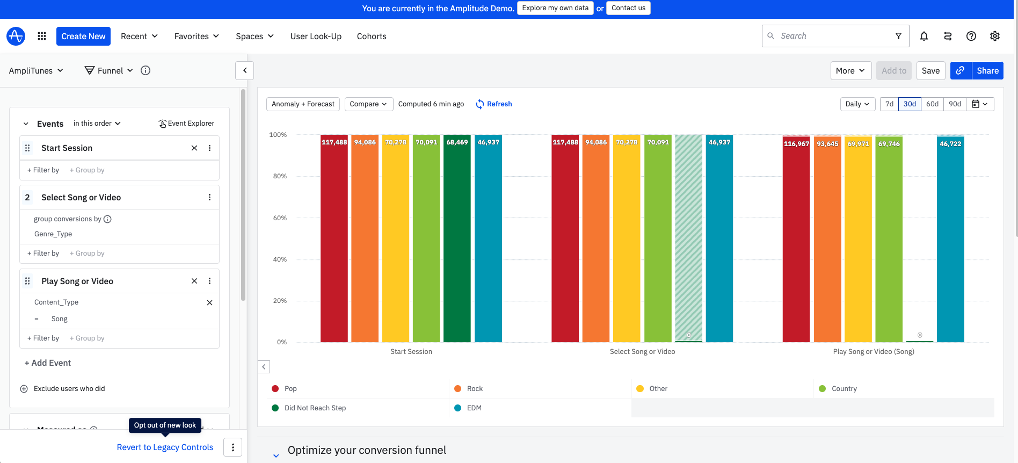Click Add Event

48,363
